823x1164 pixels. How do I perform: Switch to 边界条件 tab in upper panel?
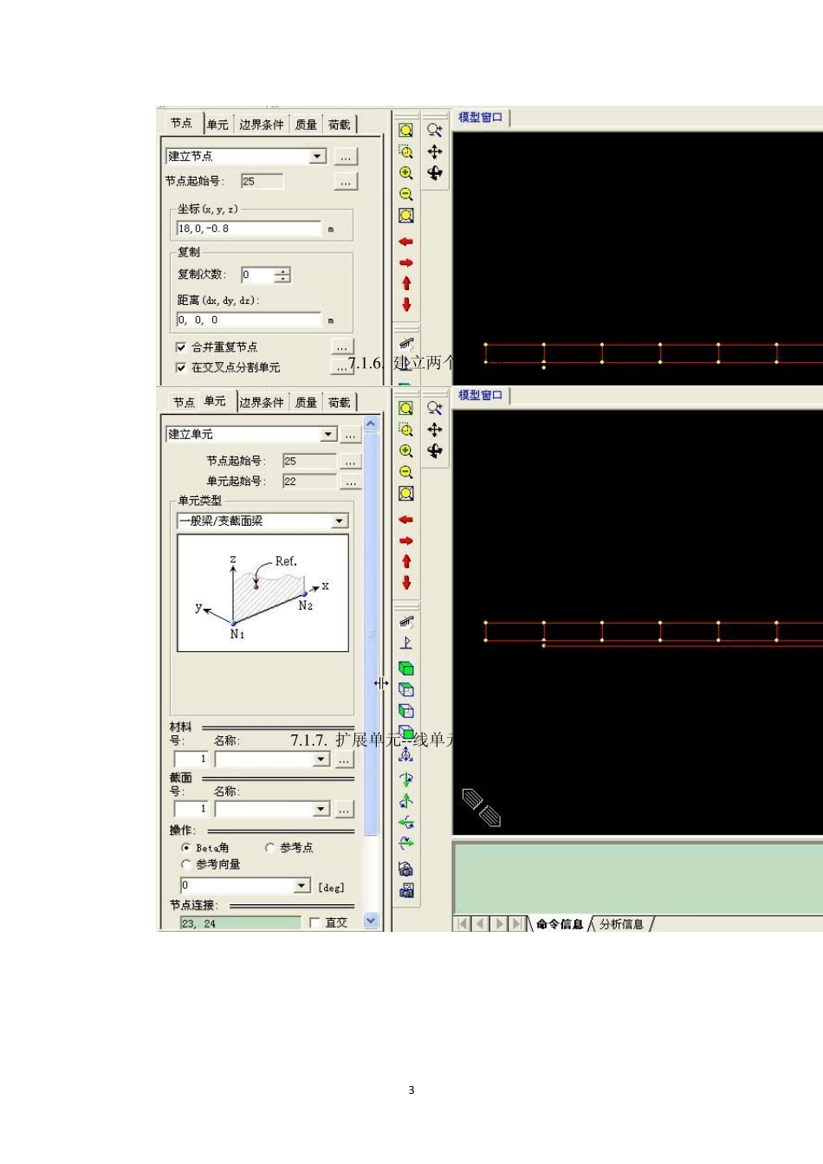(x=261, y=125)
